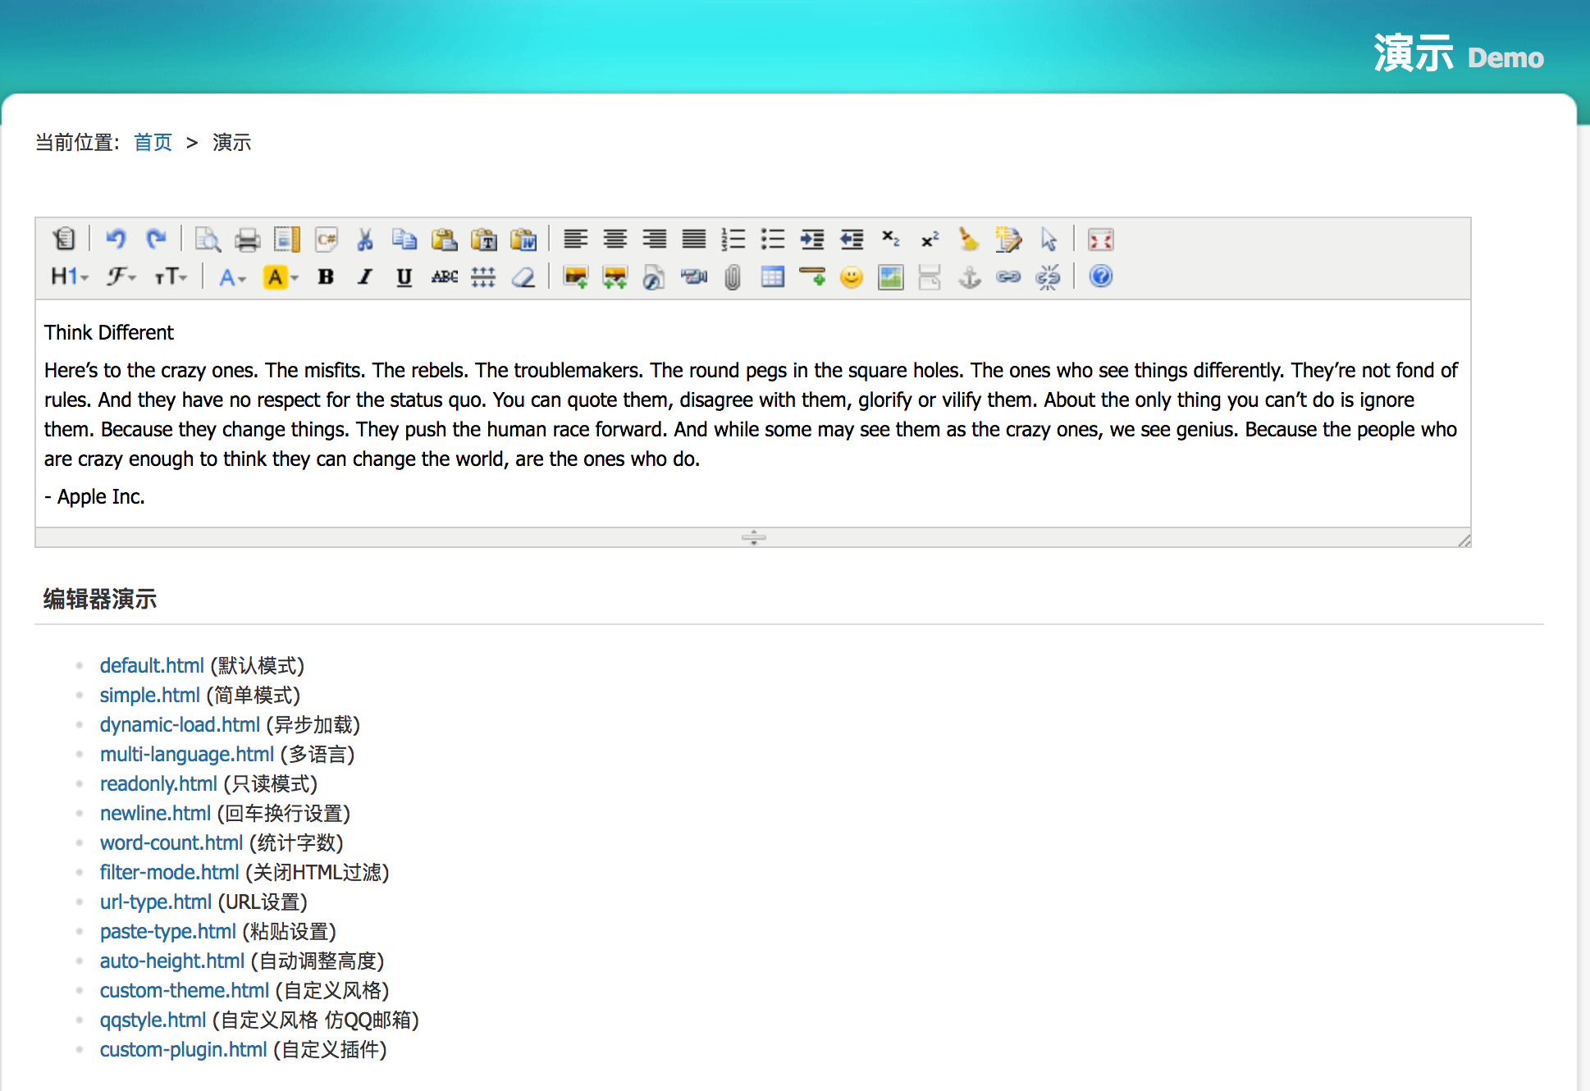The height and width of the screenshot is (1091, 1590).
Task: Toggle bold formatting
Action: [326, 277]
